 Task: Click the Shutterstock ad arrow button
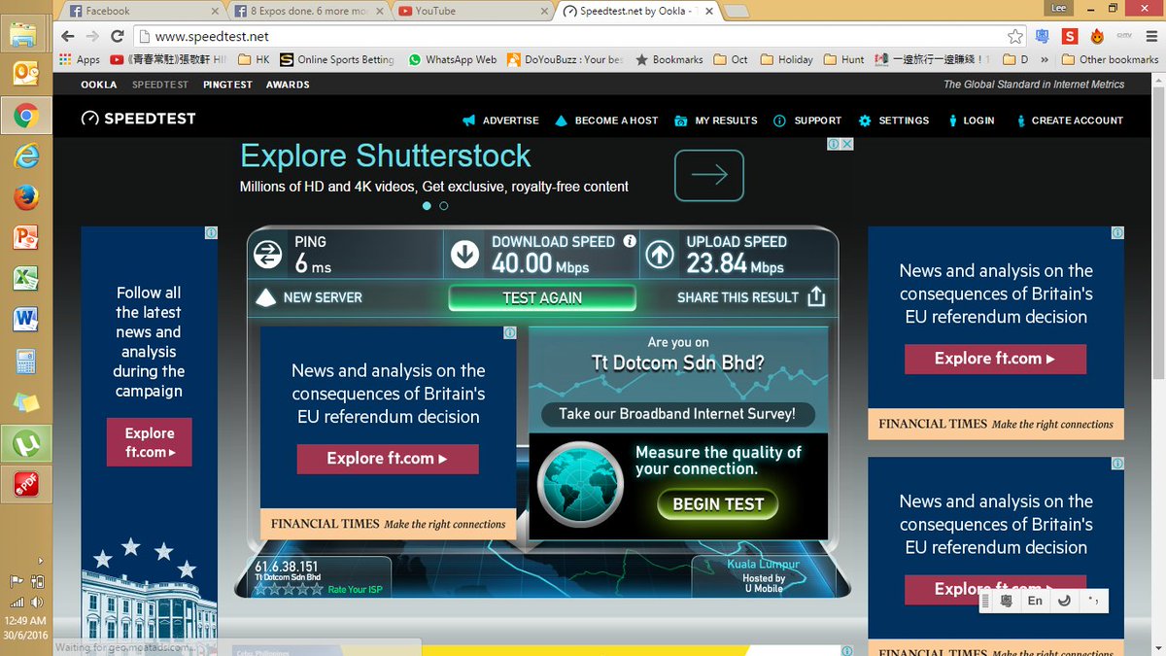709,175
